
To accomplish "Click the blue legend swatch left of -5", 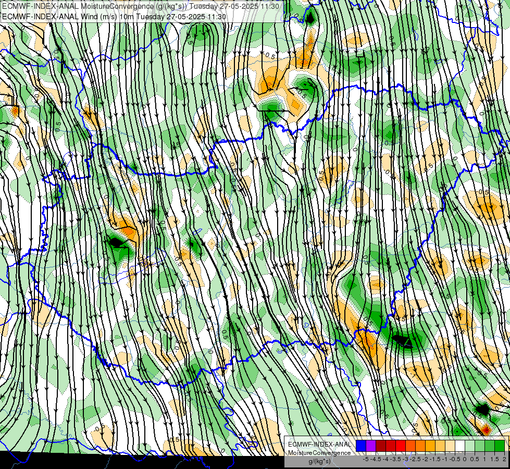I will click(361, 446).
